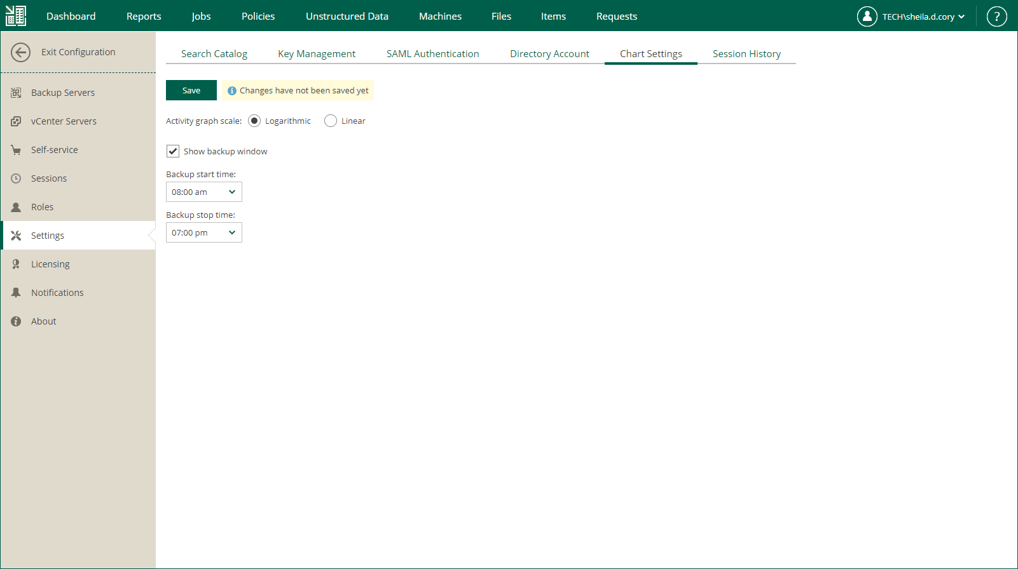Screen dimensions: 1018x569
Task: Click the Backup Servers sidebar icon
Action: click(x=16, y=93)
